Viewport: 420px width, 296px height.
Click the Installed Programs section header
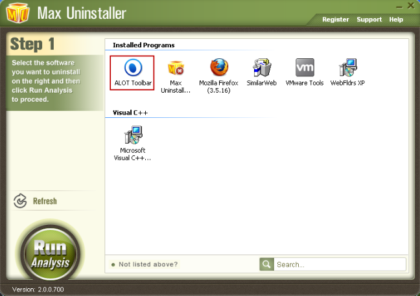point(144,45)
